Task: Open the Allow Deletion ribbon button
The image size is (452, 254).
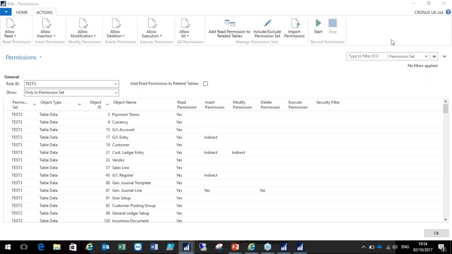Action: tap(115, 29)
